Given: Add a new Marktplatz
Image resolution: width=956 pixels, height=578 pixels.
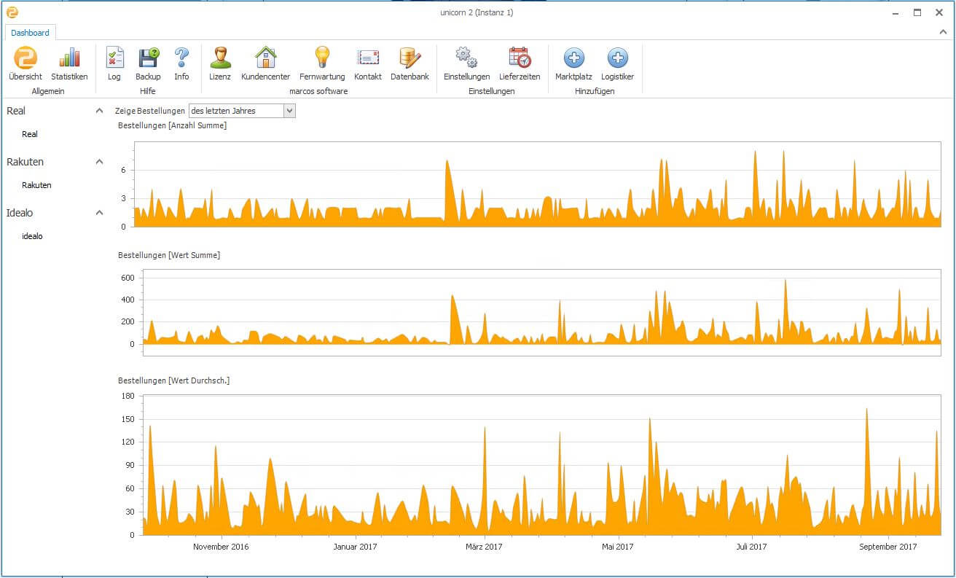Looking at the screenshot, I should (573, 62).
